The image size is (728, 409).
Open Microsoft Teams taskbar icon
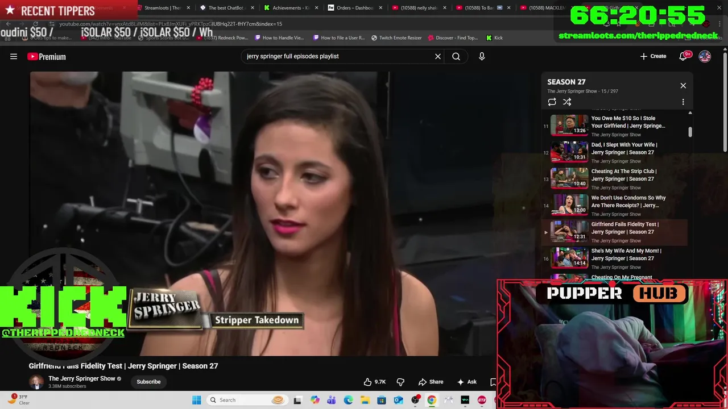pos(331,400)
